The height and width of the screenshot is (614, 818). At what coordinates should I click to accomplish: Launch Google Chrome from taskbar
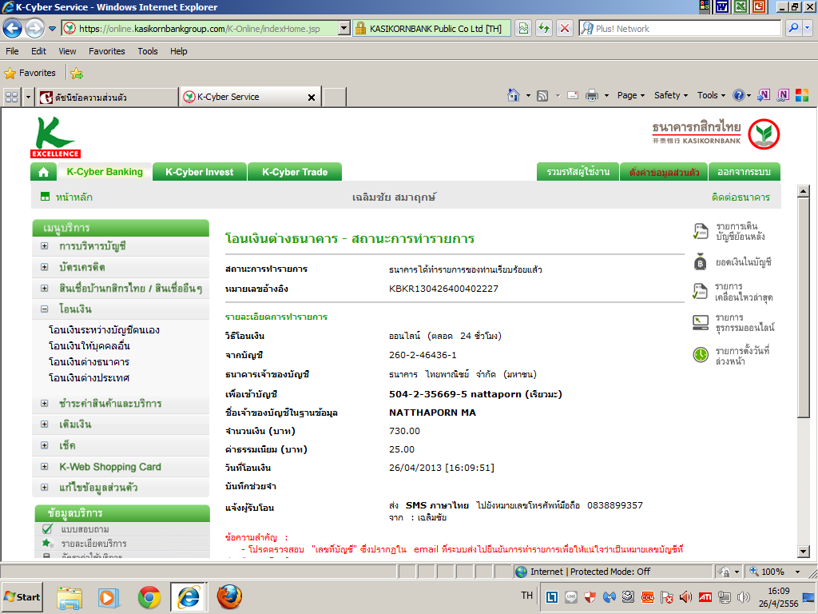(149, 596)
